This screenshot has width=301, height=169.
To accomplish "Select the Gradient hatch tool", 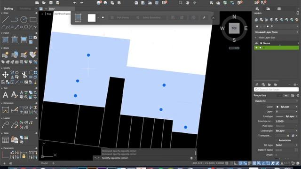I will [x=24, y=39].
